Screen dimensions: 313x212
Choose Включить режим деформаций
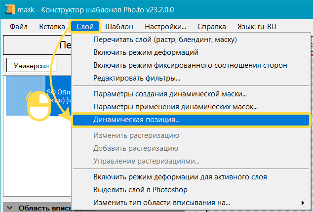tap(146, 52)
